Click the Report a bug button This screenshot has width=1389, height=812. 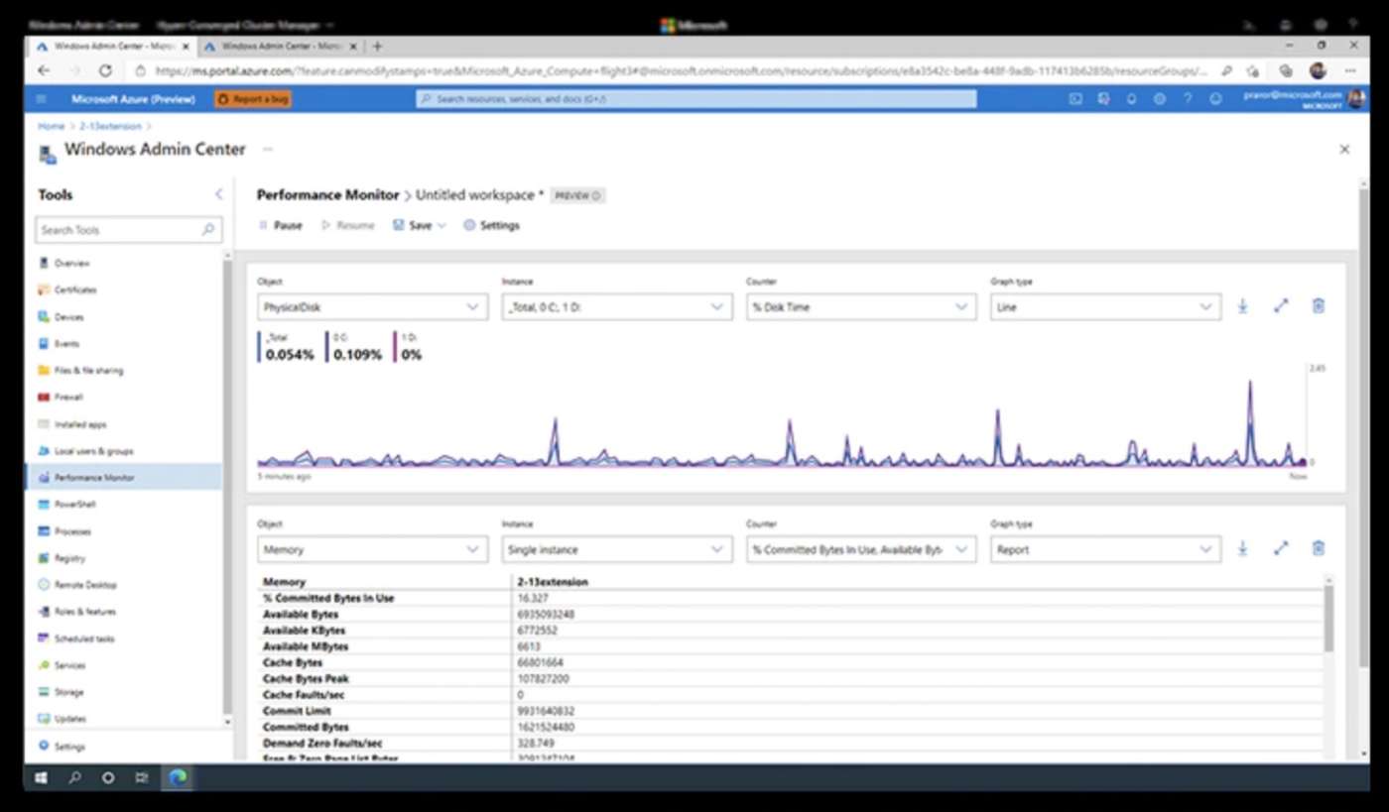coord(253,99)
